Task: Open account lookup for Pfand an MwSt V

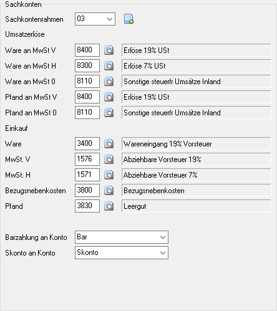Action: click(x=109, y=97)
